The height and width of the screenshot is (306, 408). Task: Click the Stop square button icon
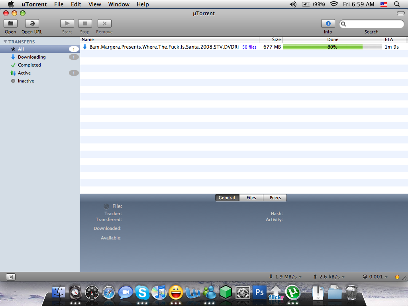(85, 24)
